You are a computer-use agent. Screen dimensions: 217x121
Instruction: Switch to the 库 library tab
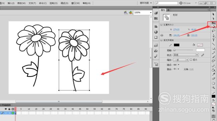tap(168, 10)
